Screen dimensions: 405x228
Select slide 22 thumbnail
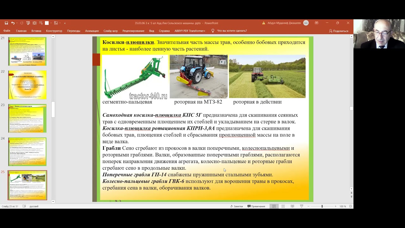pyautogui.click(x=28, y=85)
